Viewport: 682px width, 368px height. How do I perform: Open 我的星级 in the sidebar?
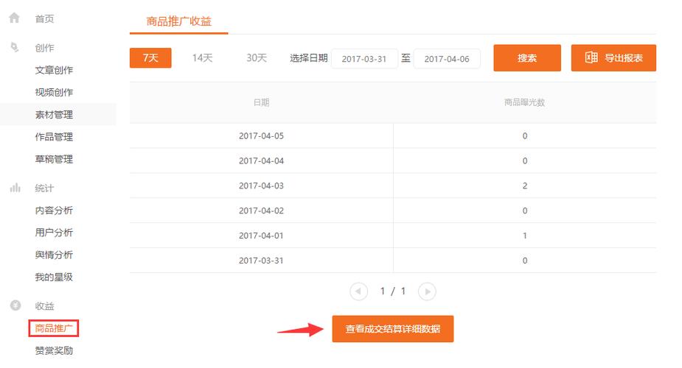click(54, 277)
